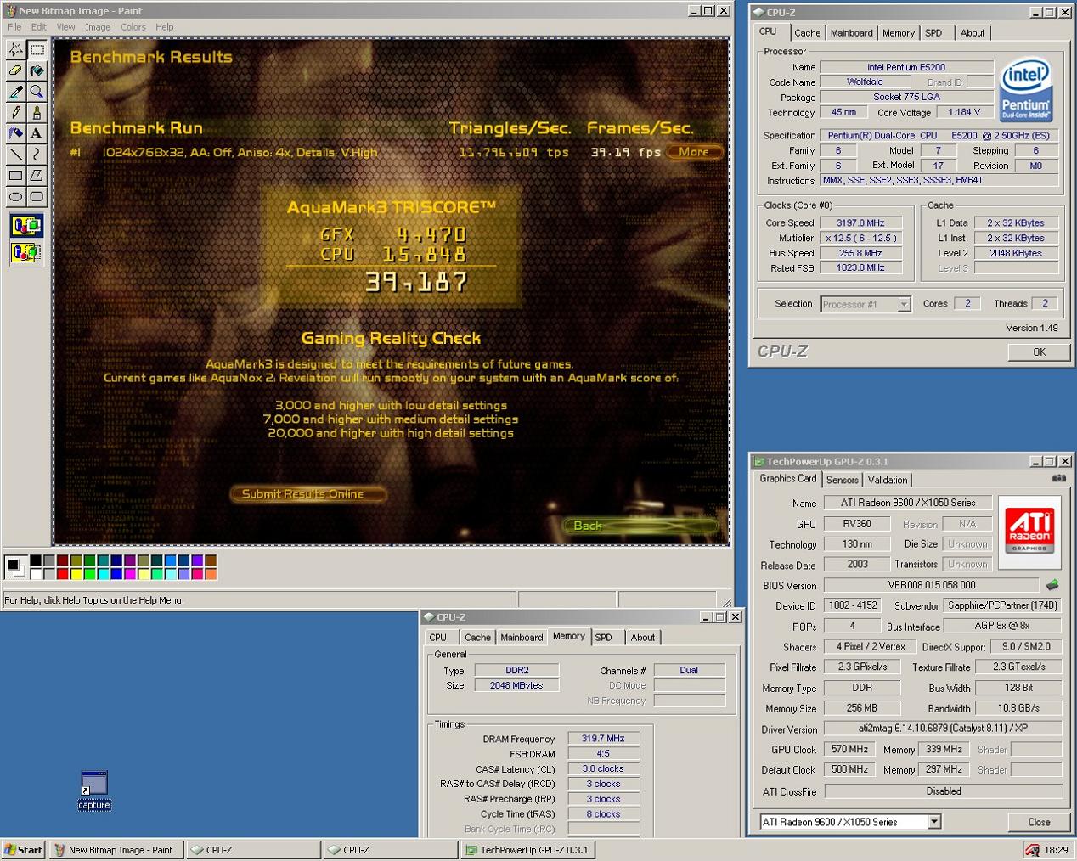Choose the Pencil tool in Paint
Viewport: 1077px width, 861px height.
(15, 112)
